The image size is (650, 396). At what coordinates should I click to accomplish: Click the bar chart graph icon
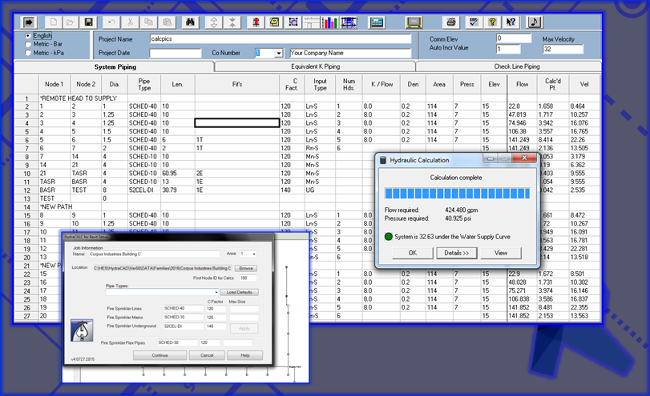tap(332, 22)
